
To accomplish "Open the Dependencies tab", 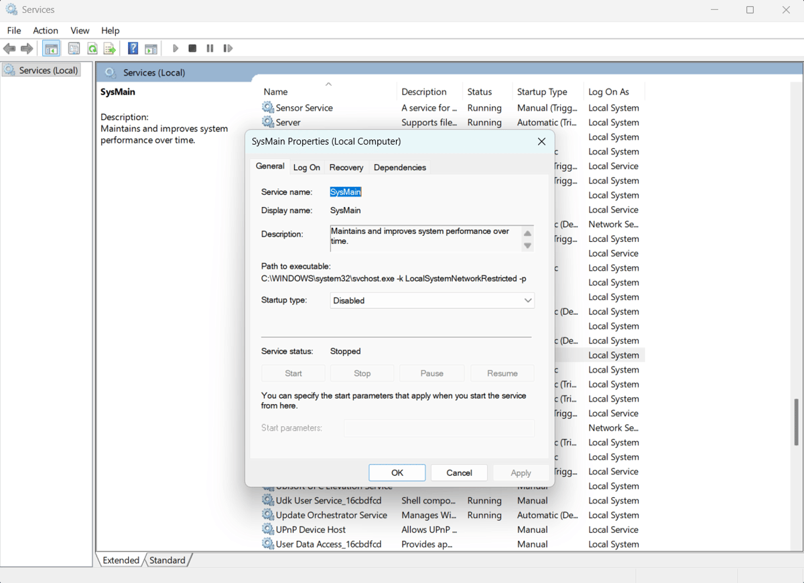I will click(399, 168).
